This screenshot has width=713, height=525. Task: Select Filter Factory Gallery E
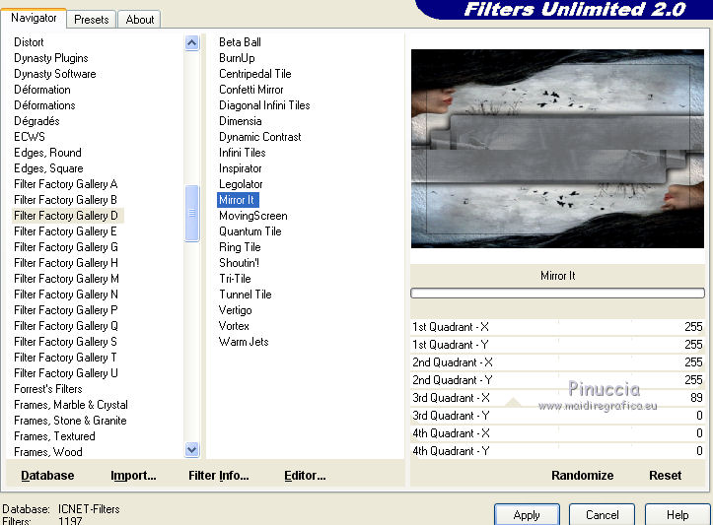tap(65, 231)
